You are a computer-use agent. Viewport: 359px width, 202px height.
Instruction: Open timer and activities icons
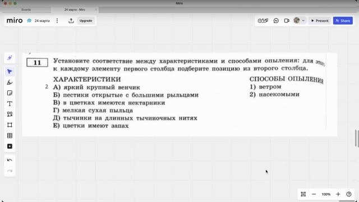coord(263,21)
